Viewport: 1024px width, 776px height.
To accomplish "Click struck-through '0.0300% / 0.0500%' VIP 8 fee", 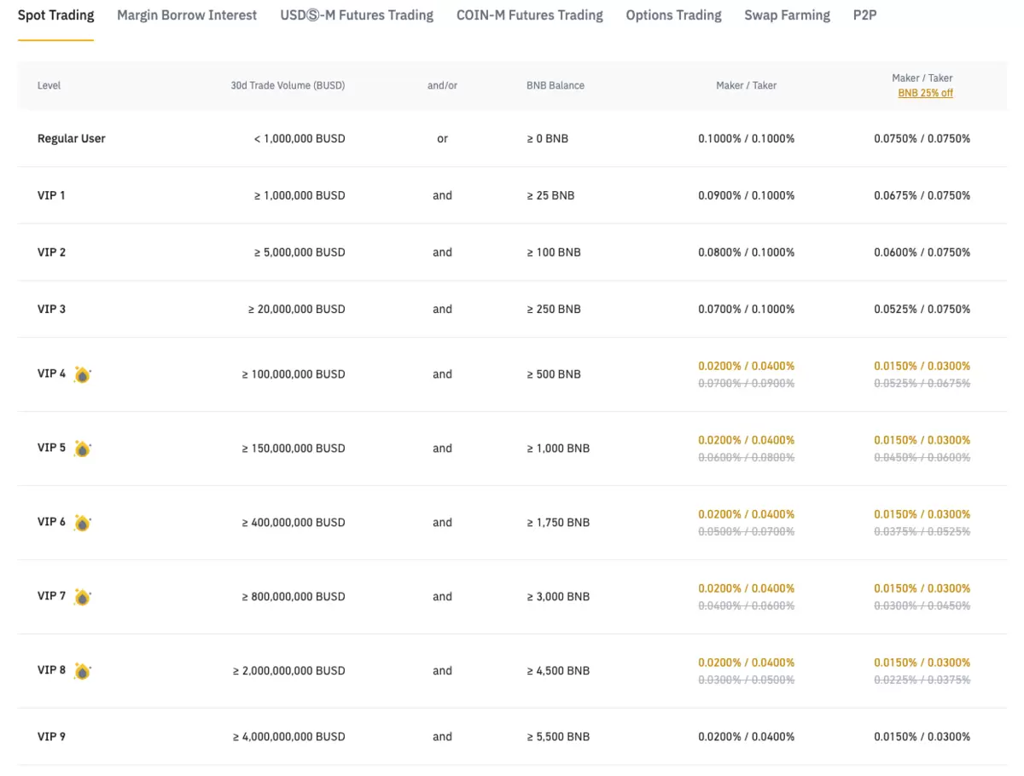I will click(746, 680).
